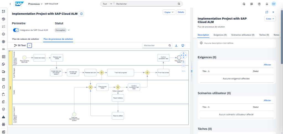Open the Scénarios utilisateur (0) tab
Screen dimensions: 283x134
coord(243,35)
